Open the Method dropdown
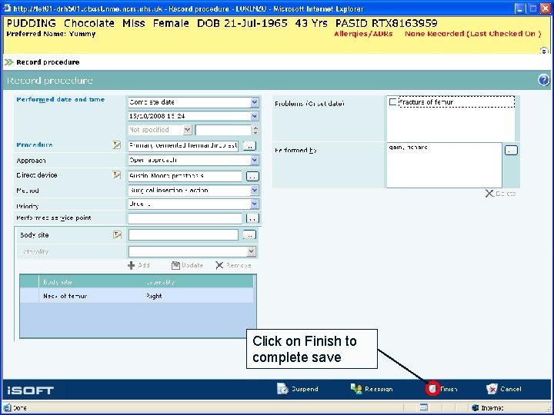The height and width of the screenshot is (415, 554). coord(255,191)
